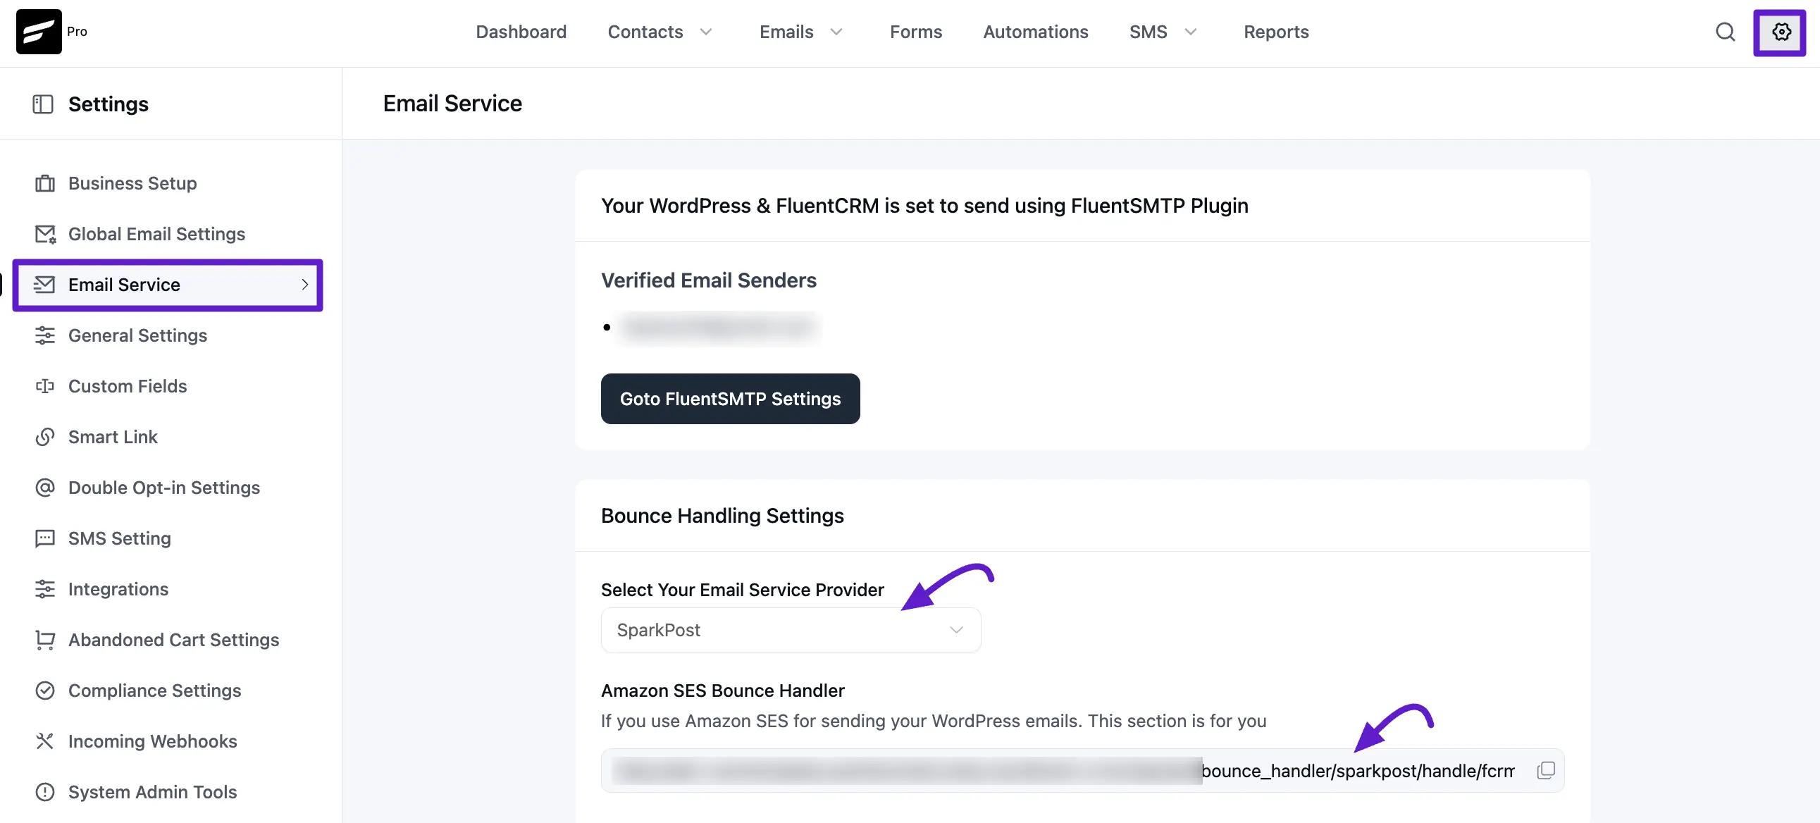Click the Compliance Settings checkmark icon

click(45, 691)
